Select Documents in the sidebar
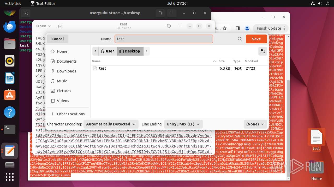Screen dimensions: 334x187 pos(68,61)
